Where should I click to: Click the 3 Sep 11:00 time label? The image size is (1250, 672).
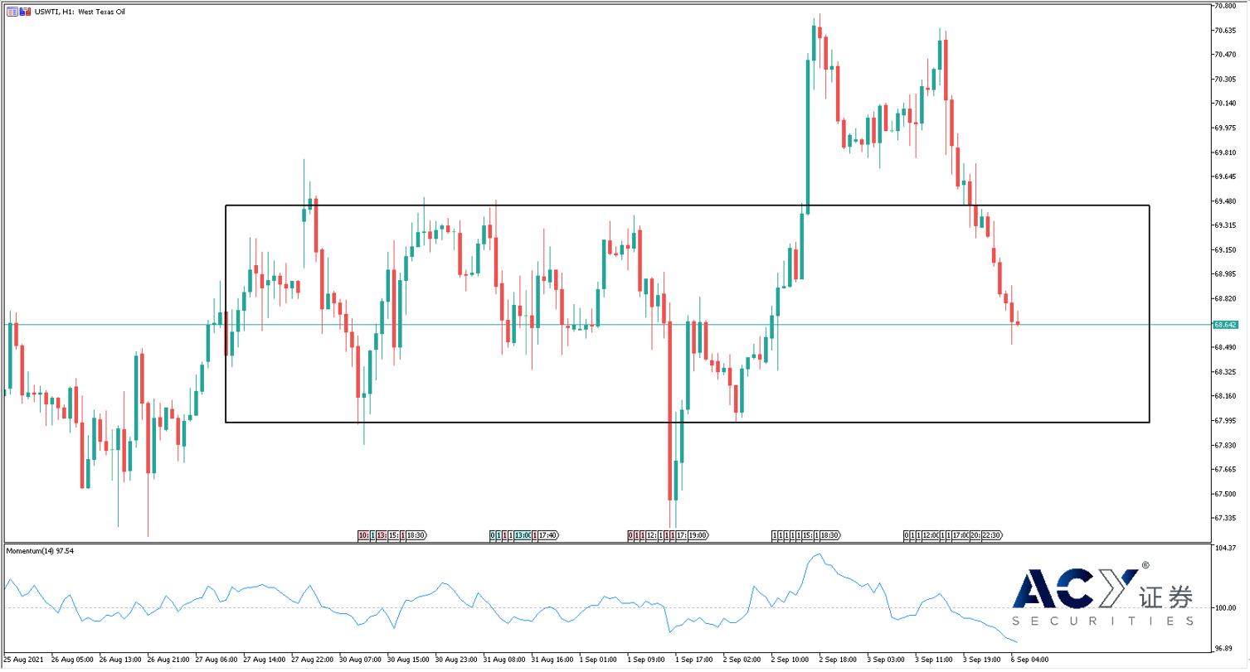(x=935, y=660)
